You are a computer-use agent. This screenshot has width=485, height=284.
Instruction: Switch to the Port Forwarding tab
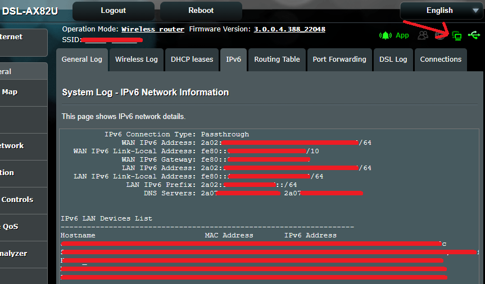(x=339, y=59)
